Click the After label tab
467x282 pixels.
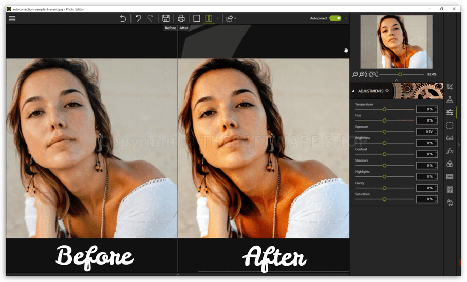coord(184,28)
